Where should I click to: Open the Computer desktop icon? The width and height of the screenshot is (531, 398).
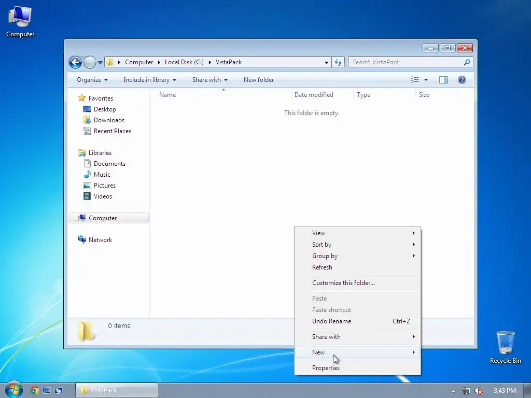click(20, 21)
